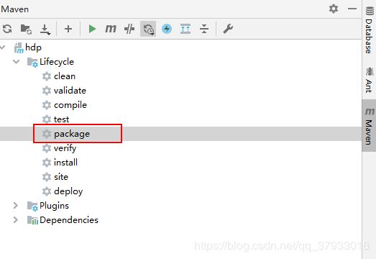Click the Plugins folder icon
This screenshot has height=259, width=376.
[32, 206]
